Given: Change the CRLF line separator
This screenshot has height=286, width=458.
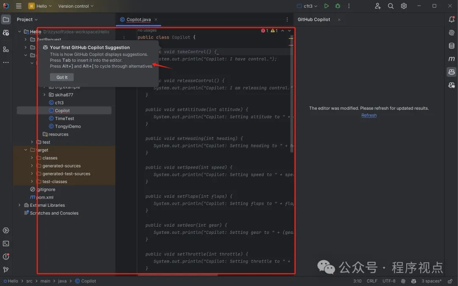Looking at the screenshot, I should [x=372, y=281].
